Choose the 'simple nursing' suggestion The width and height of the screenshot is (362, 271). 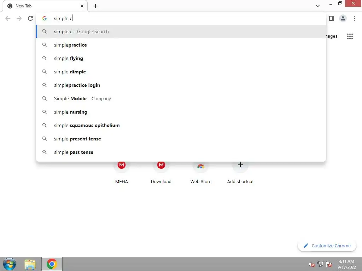click(181, 112)
